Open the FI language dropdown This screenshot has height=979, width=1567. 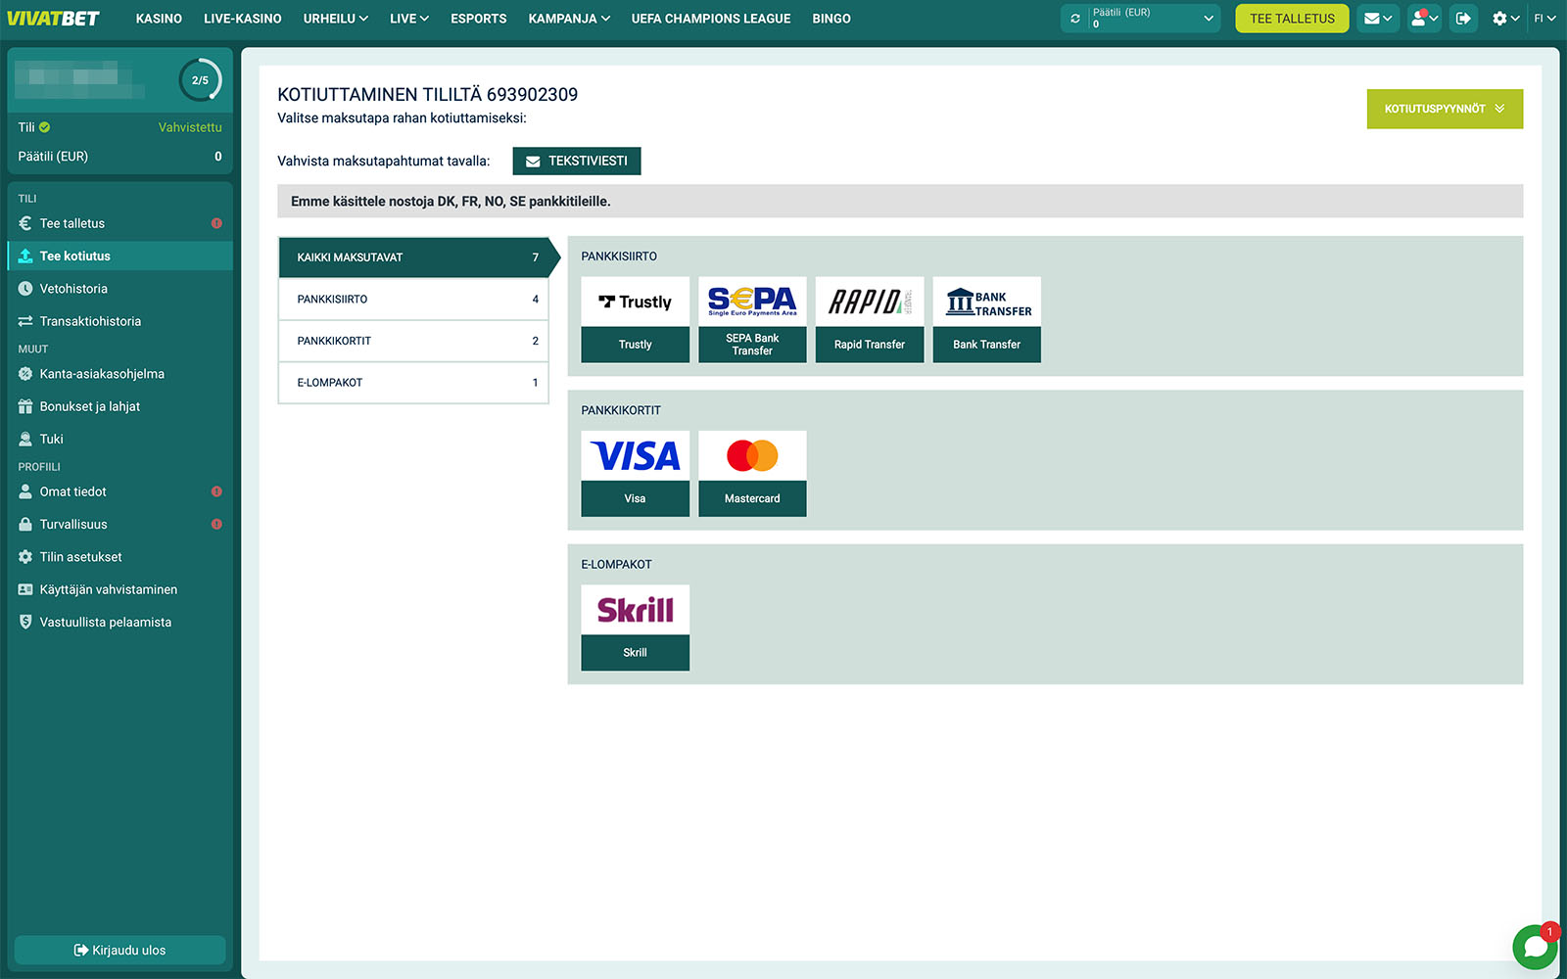point(1544,19)
